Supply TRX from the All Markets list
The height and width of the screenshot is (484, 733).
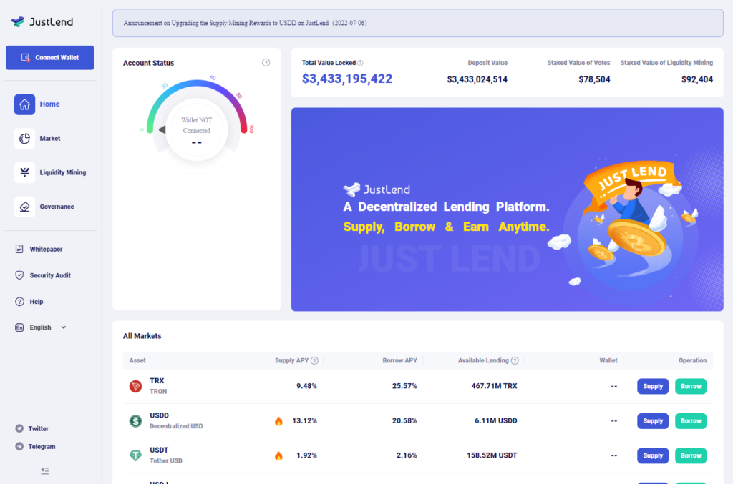pyautogui.click(x=652, y=386)
